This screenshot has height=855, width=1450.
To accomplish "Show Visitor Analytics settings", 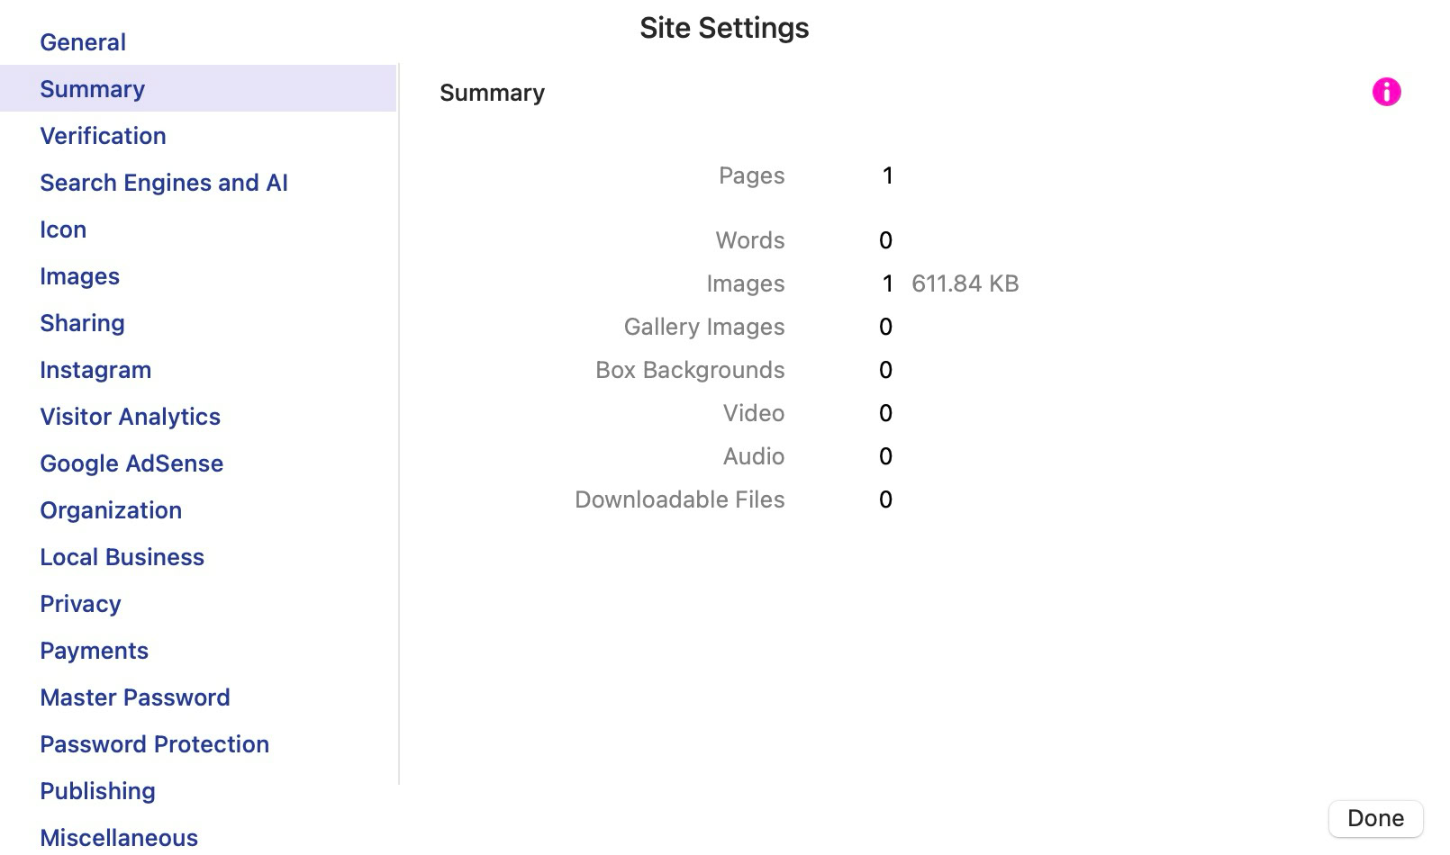I will point(130,417).
